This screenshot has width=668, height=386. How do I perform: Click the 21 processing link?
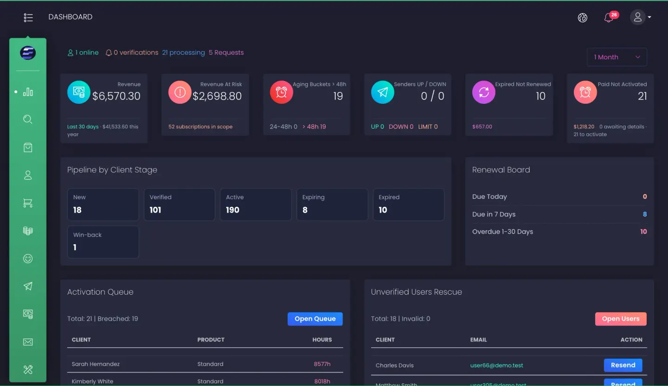coord(184,53)
